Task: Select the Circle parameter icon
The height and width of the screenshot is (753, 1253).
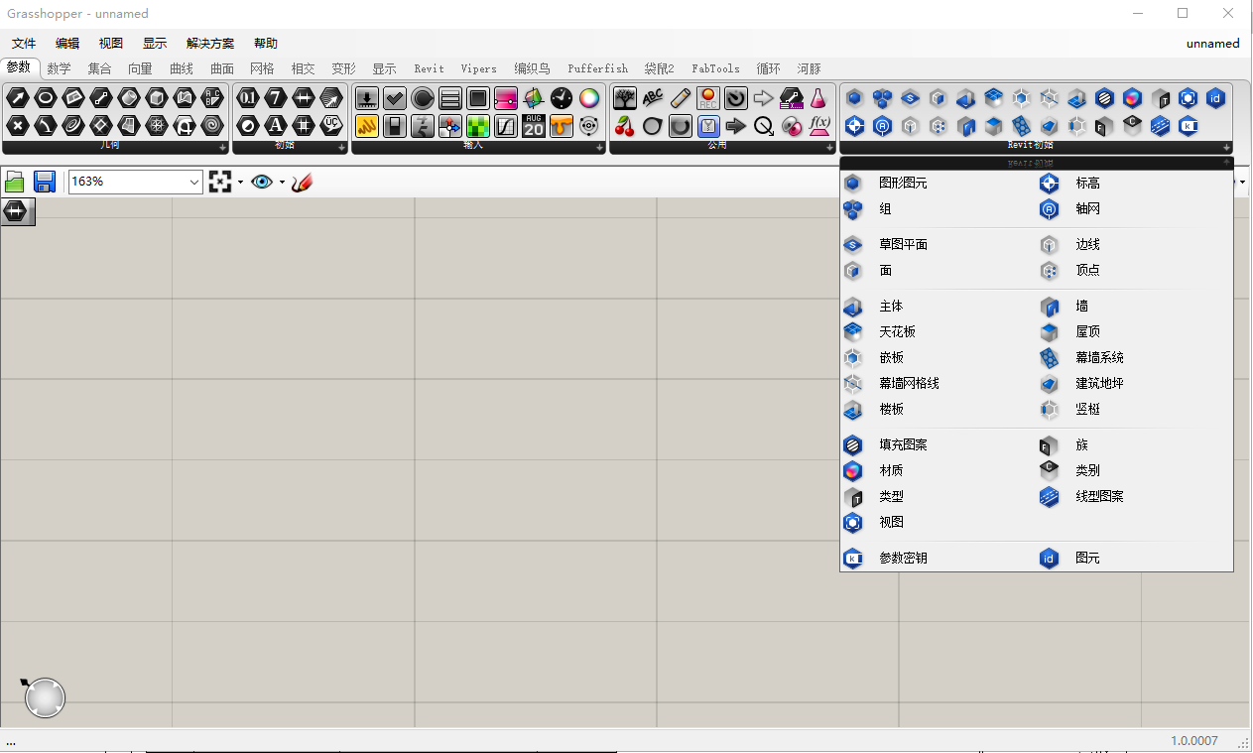Action: coord(45,98)
